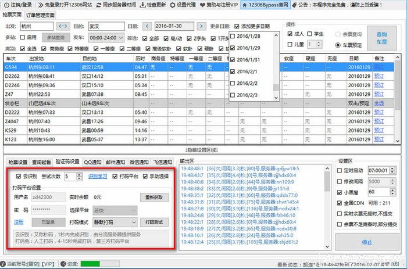Screen dimensions: 407x269
Task: Uncheck the 2016/2/1 date option
Action: (x=233, y=71)
